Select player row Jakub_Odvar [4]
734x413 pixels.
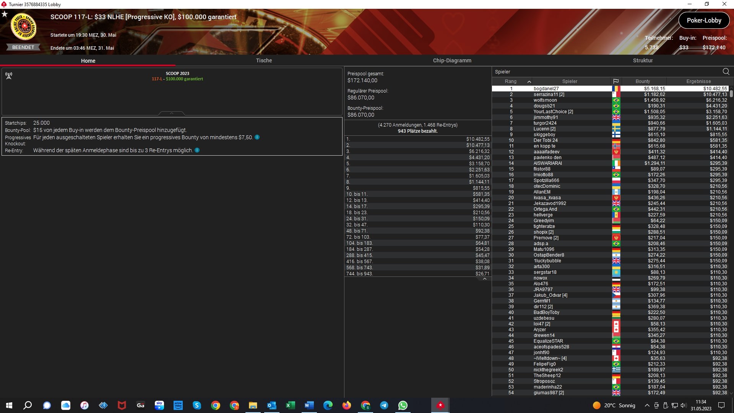coord(611,295)
